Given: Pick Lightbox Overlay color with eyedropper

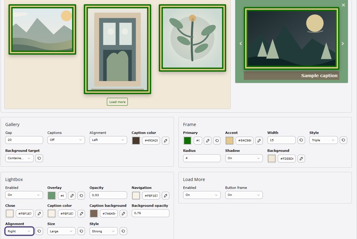Looking at the screenshot, I should click(x=72, y=196).
